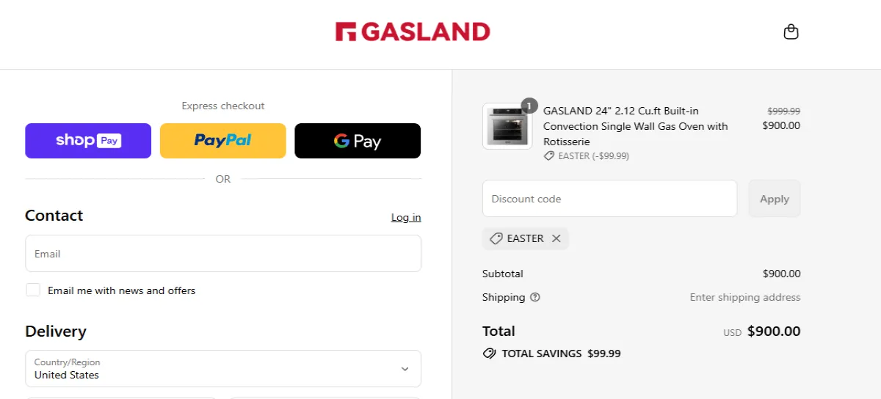Image resolution: width=881 pixels, height=399 pixels.
Task: Follow the Log in link
Action: [406, 217]
